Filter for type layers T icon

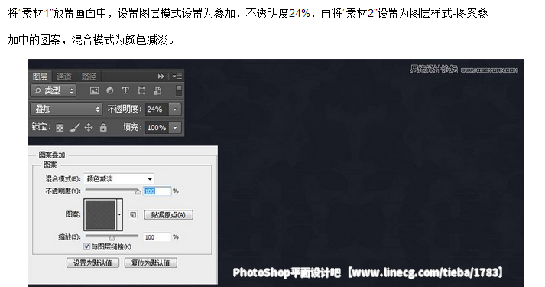125,91
